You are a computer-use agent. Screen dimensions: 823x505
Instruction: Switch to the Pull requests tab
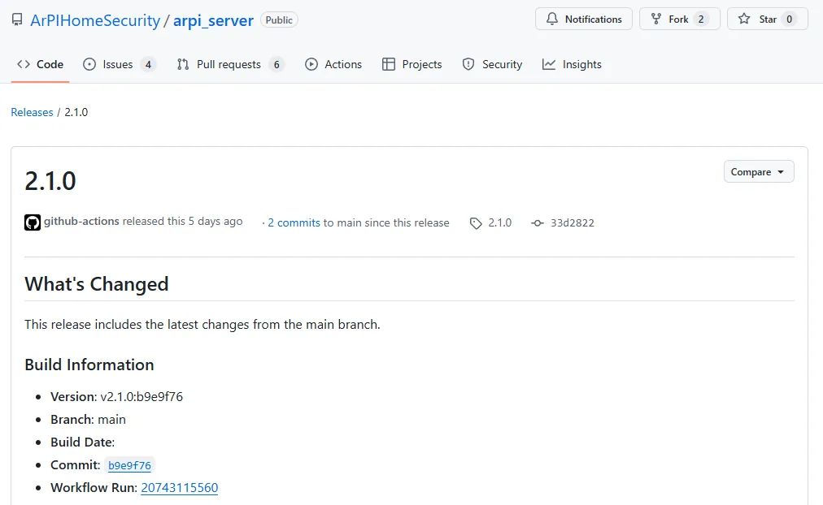[x=229, y=65]
